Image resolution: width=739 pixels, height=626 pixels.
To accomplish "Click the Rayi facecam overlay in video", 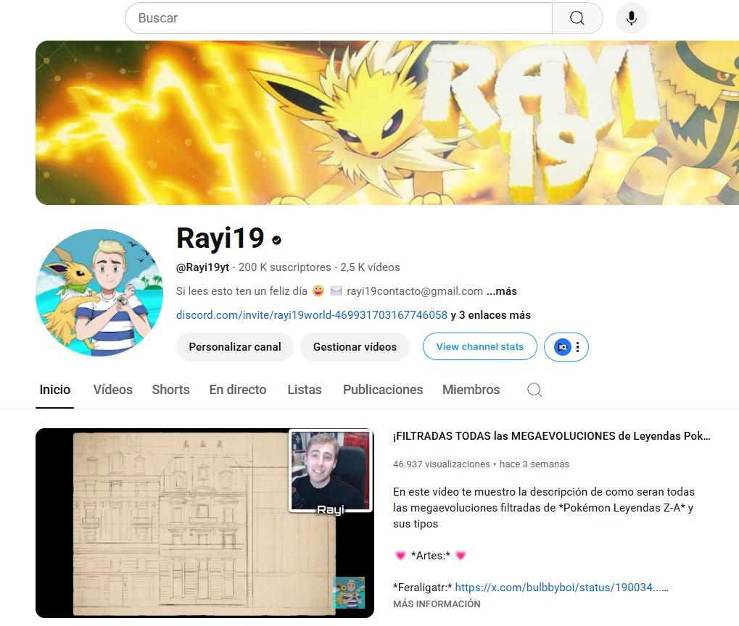I will [x=331, y=471].
